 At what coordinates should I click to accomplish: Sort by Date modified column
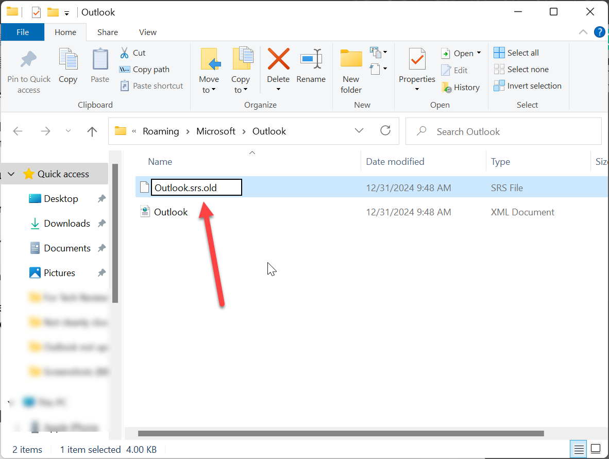[395, 162]
